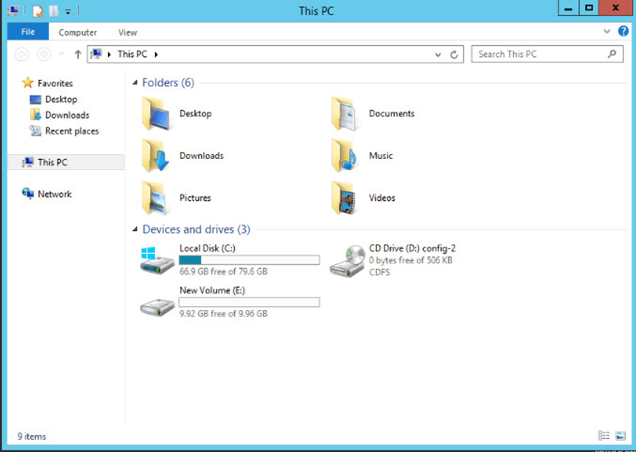Click the This PC icon in navigation pane
This screenshot has height=452, width=636.
(x=27, y=162)
